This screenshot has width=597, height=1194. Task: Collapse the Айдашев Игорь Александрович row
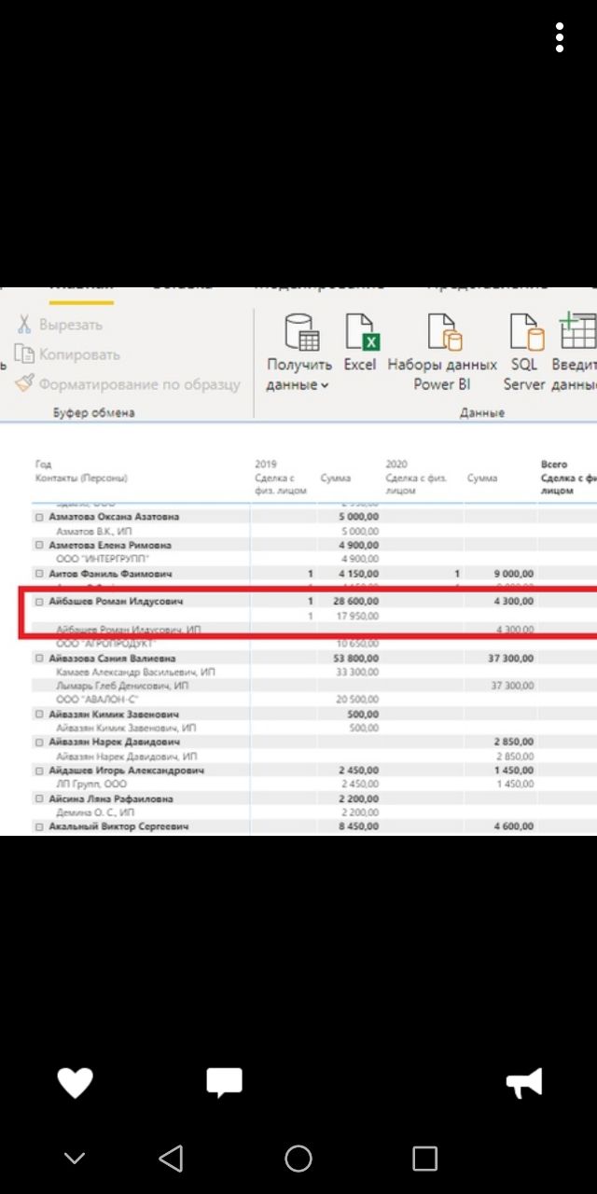pos(39,771)
